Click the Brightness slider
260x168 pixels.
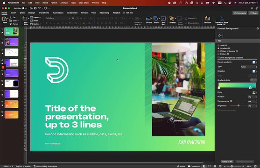point(239,105)
